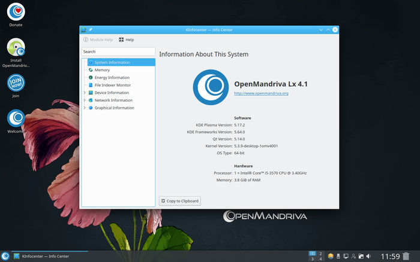Click the volume speaker icon in tray
The width and height of the screenshot is (420, 262).
[368, 256]
